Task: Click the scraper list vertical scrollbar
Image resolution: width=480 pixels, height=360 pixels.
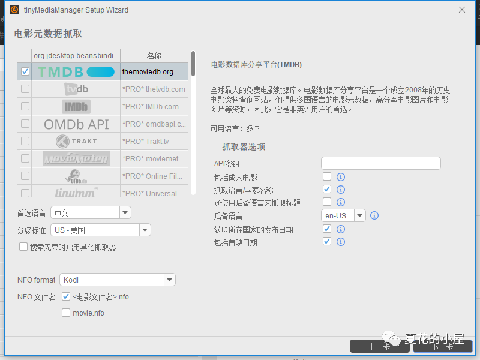Action: coord(193,64)
